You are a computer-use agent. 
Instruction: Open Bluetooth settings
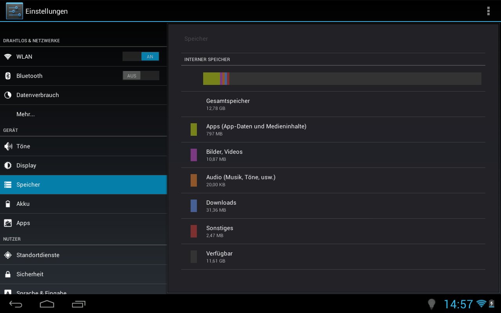point(83,76)
